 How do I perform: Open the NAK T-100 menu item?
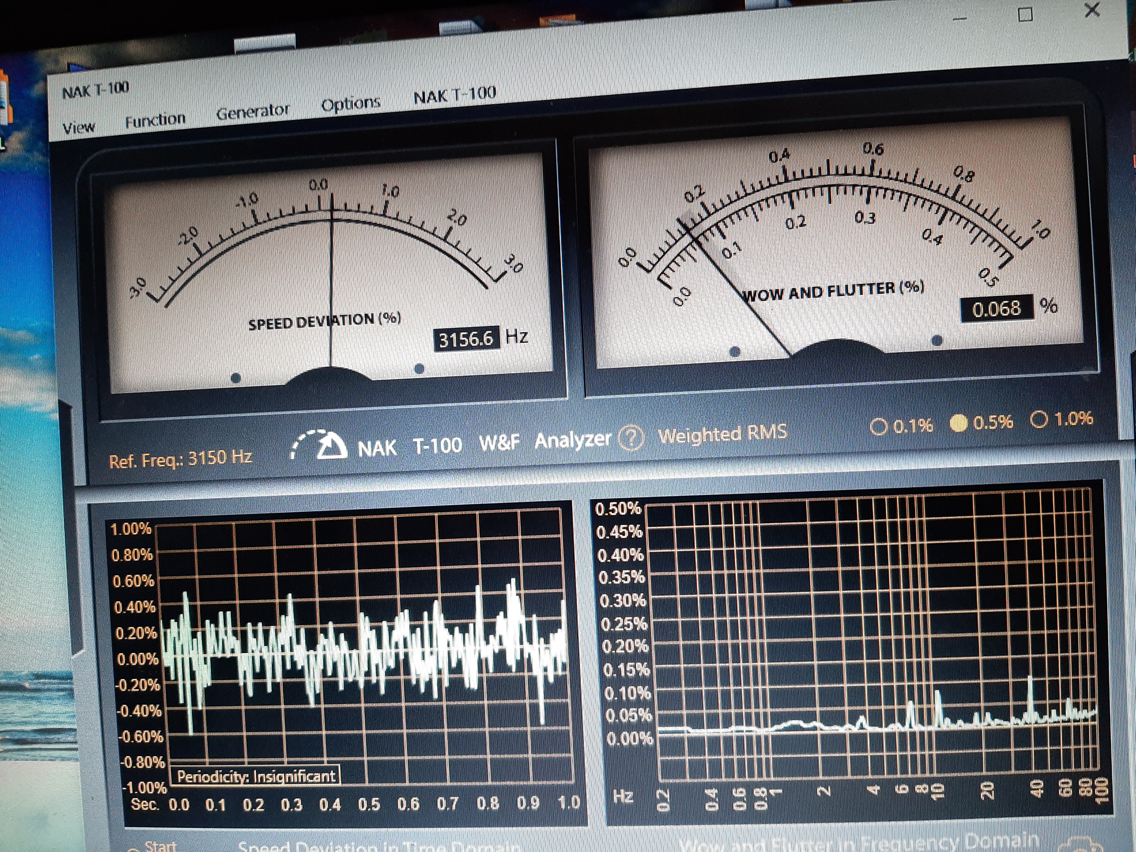pos(454,94)
